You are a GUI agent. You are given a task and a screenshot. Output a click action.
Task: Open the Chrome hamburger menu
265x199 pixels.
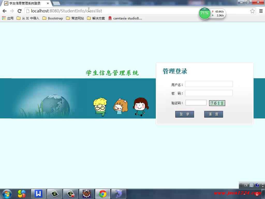click(261, 11)
